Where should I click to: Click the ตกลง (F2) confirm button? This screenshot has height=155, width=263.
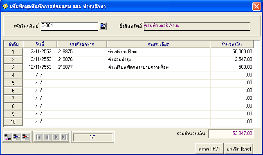tap(209, 148)
